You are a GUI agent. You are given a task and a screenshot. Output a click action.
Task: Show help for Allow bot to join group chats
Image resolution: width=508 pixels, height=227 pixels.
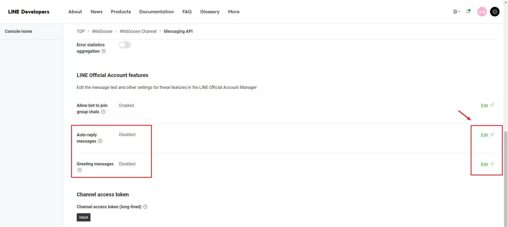click(x=103, y=112)
